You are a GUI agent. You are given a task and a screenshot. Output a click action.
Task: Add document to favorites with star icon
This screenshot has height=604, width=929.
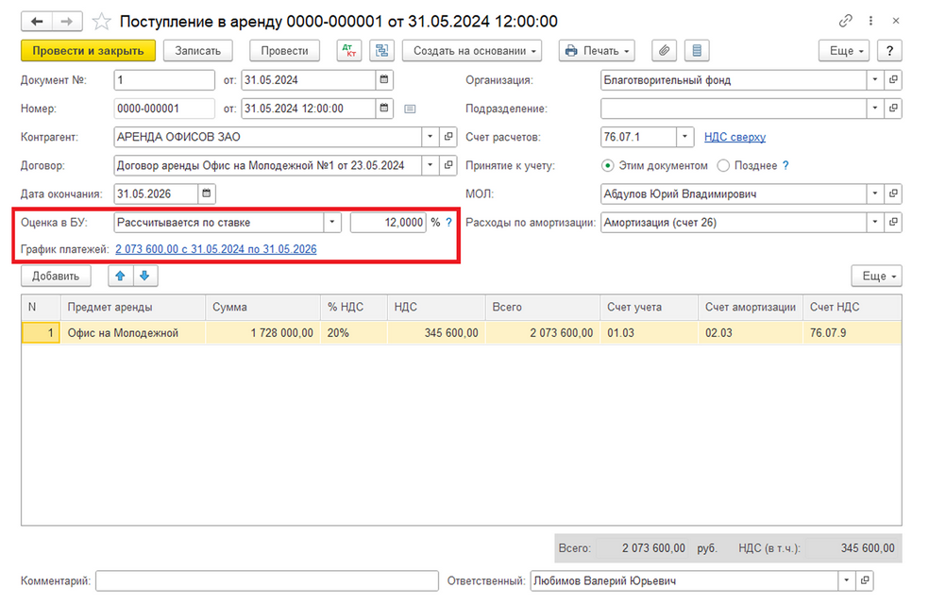101,21
